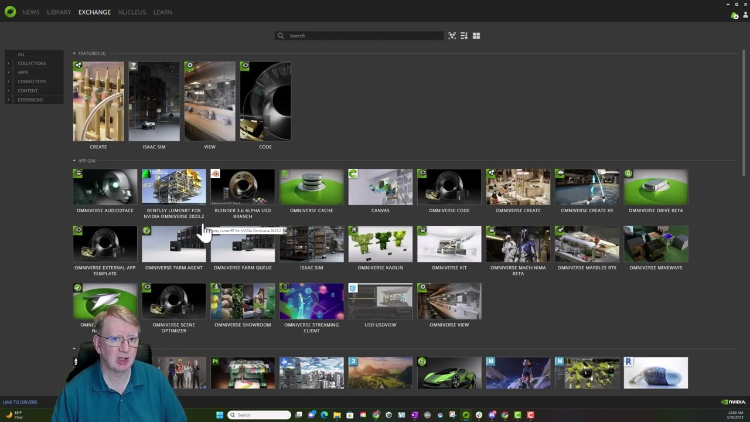Collapse the Featured (4) section

click(74, 53)
